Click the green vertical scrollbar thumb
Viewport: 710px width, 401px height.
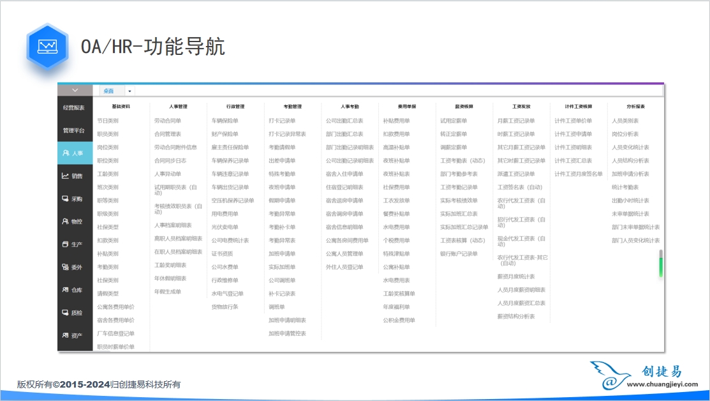tap(661, 264)
